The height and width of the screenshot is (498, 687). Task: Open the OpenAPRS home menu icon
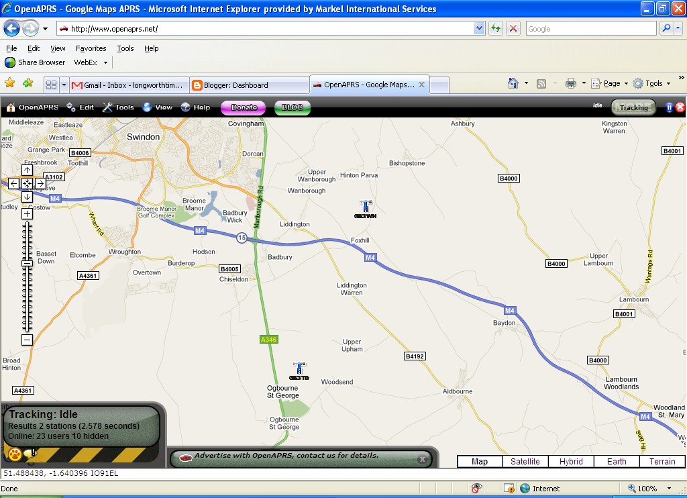coord(11,107)
